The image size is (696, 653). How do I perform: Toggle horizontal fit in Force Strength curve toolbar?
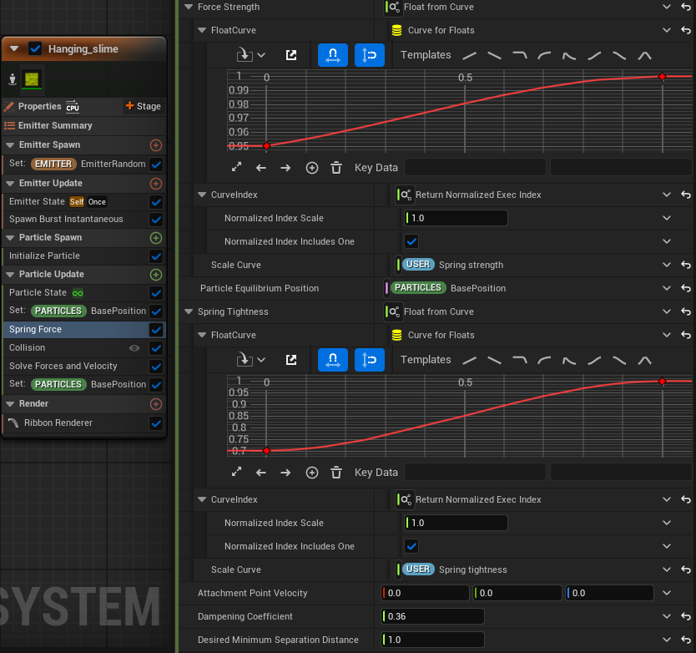pos(333,55)
